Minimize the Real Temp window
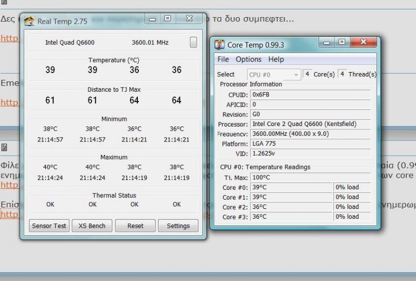This screenshot has height=281, width=416. (x=152, y=19)
